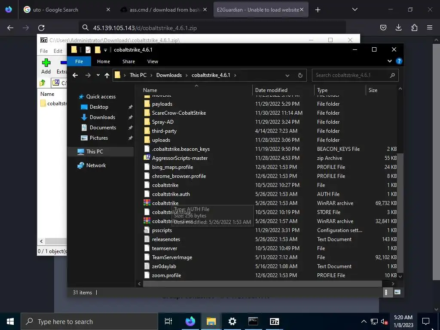Go back in Firefox history

(10, 28)
